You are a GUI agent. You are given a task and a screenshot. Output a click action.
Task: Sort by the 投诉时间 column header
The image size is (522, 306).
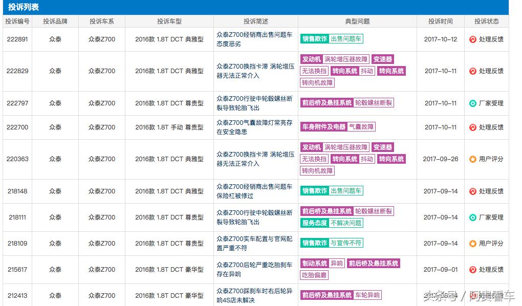pyautogui.click(x=440, y=21)
